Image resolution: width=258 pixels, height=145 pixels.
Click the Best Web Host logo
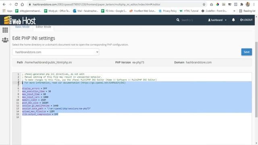tap(20, 20)
